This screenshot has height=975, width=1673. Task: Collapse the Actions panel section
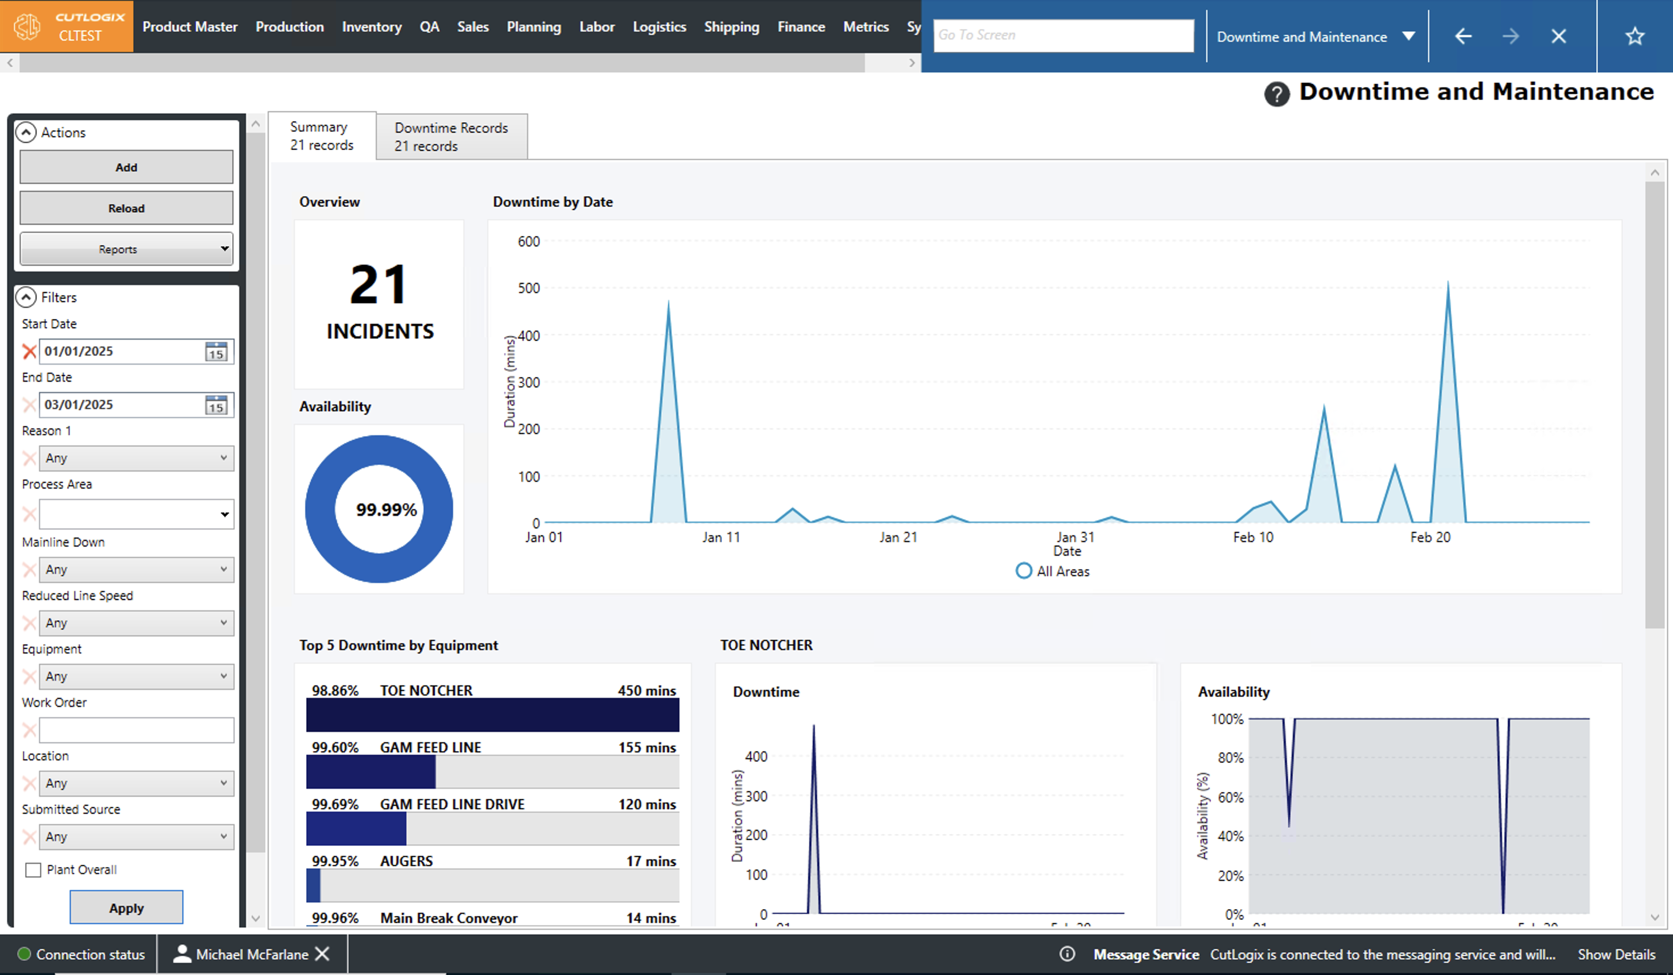26,132
